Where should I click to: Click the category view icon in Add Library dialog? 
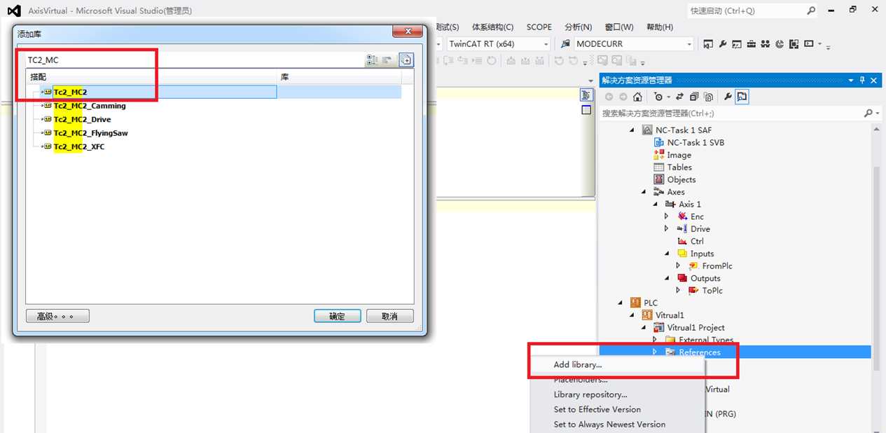(x=371, y=60)
